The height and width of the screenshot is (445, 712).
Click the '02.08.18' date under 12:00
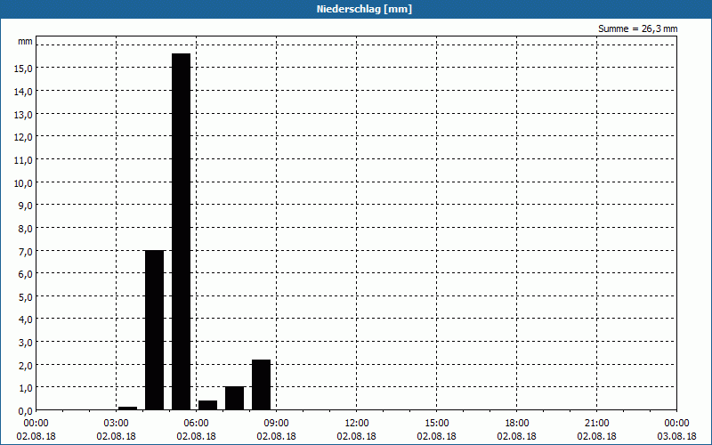[x=357, y=436]
